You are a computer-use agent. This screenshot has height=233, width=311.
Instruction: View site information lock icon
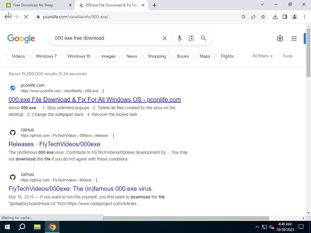pyautogui.click(x=38, y=17)
